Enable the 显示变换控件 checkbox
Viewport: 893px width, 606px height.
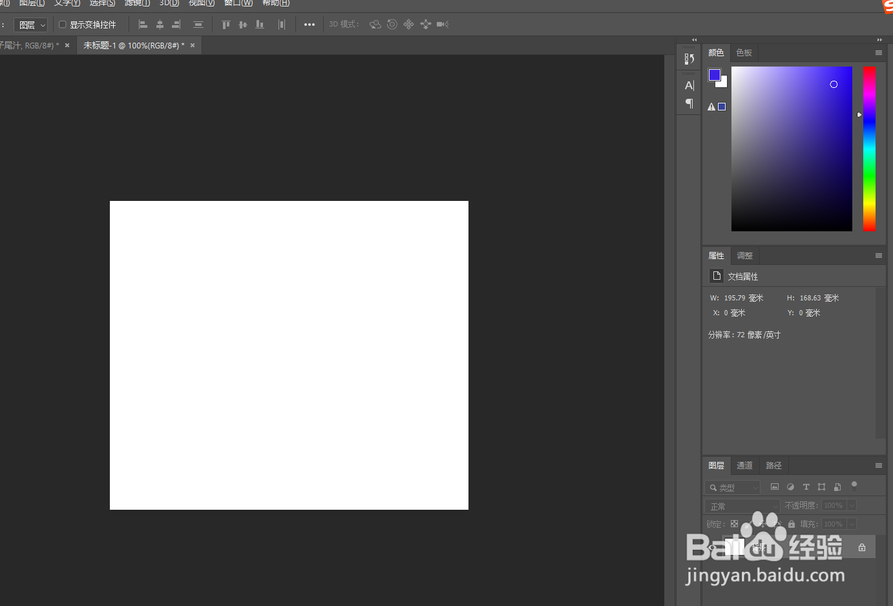pyautogui.click(x=63, y=25)
